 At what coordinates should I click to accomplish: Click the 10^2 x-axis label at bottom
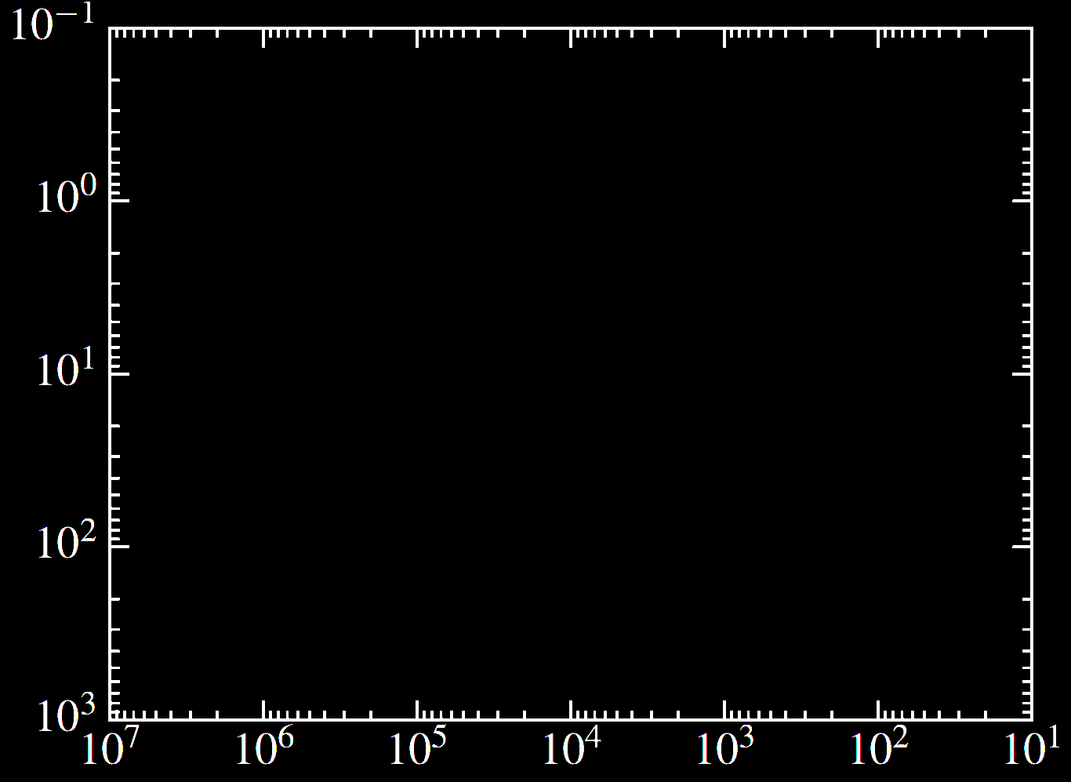tap(878, 747)
